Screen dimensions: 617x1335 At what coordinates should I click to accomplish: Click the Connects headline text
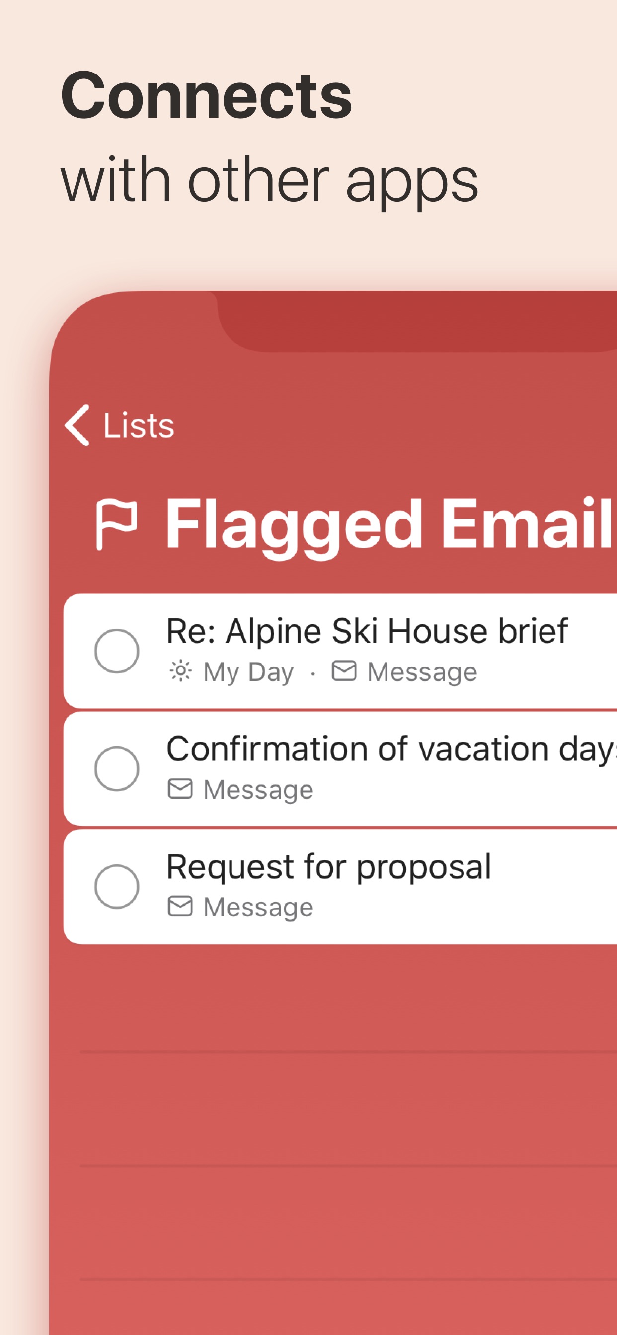[206, 96]
